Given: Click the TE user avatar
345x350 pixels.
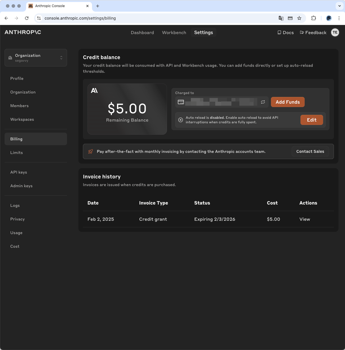Looking at the screenshot, I should (335, 32).
